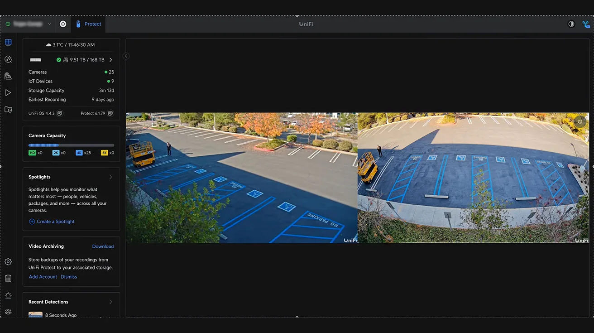Image resolution: width=594 pixels, height=333 pixels.
Task: Toggle the dark/light theme contrast icon
Action: pyautogui.click(x=571, y=24)
